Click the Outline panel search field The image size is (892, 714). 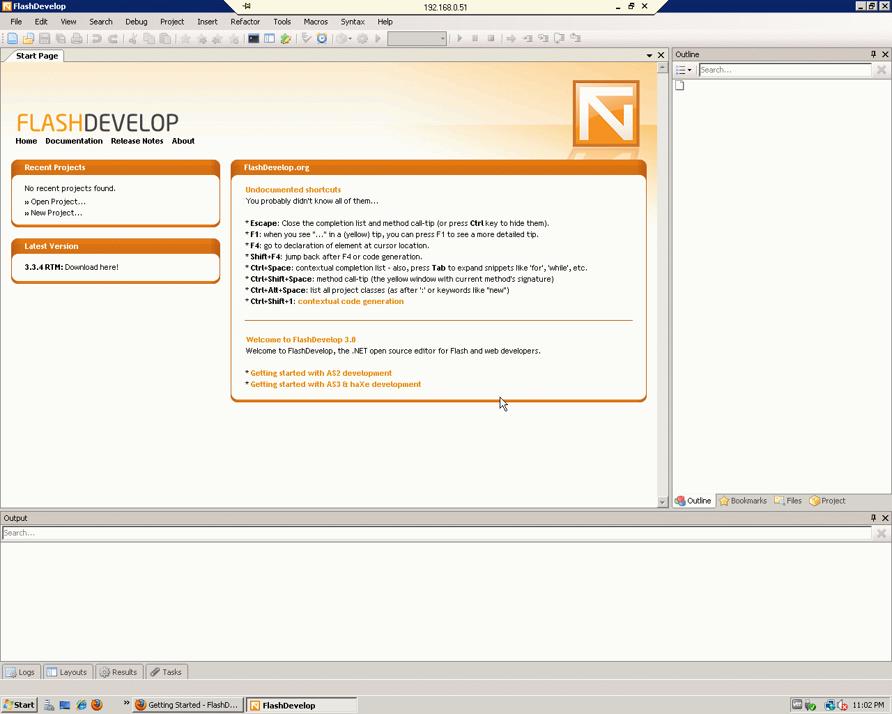785,70
